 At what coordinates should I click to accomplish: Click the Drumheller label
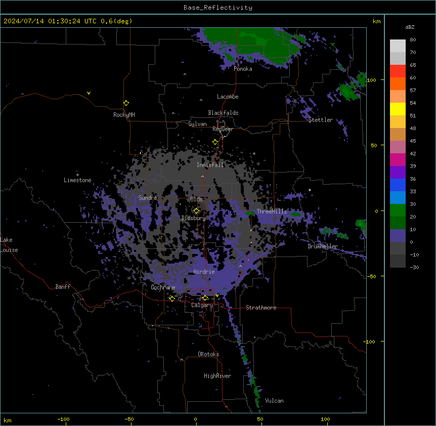point(323,246)
